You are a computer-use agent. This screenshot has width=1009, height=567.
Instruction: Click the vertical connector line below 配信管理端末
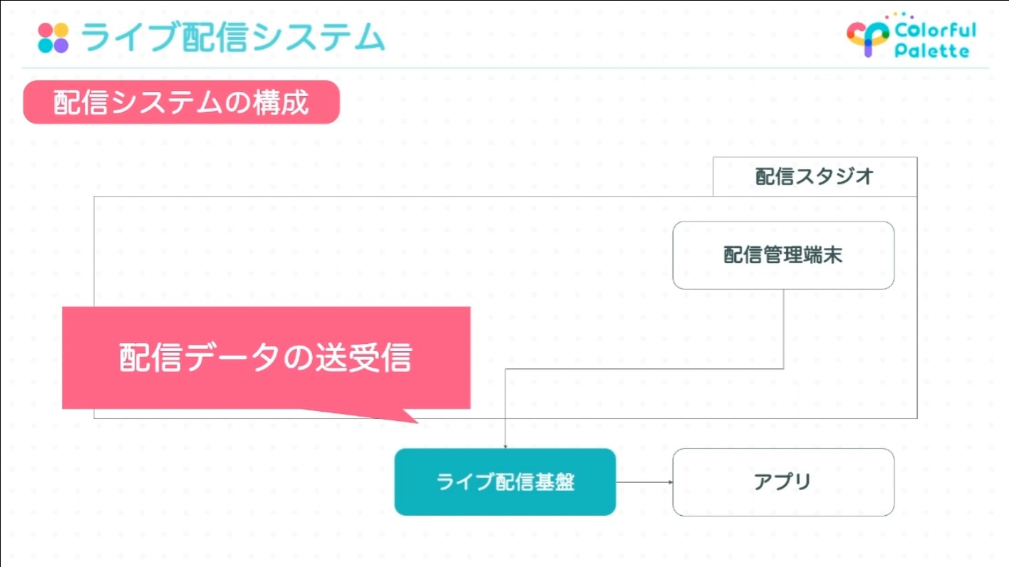[784, 329]
